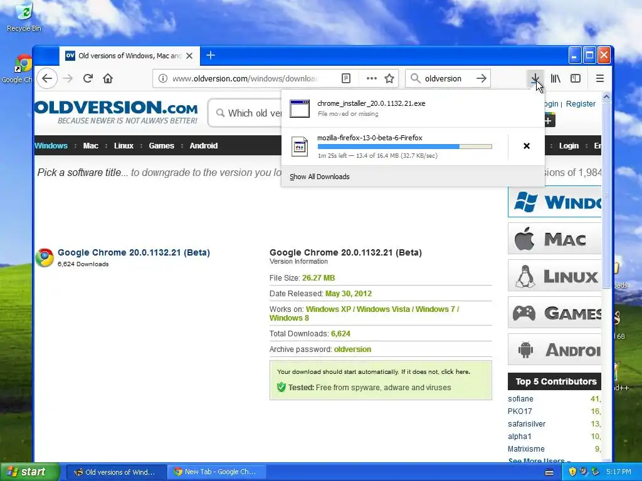Toggle reader view icon in address bar

(346, 78)
